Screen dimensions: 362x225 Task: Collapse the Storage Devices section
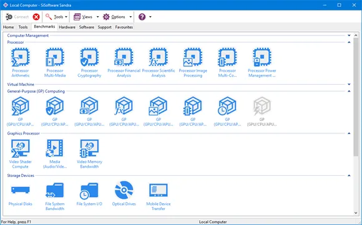[349, 176]
